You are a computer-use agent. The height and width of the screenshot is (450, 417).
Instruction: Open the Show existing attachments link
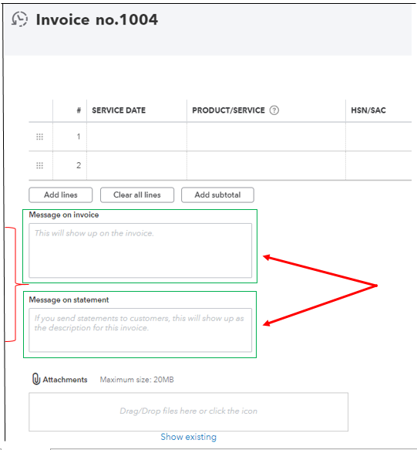click(x=188, y=437)
